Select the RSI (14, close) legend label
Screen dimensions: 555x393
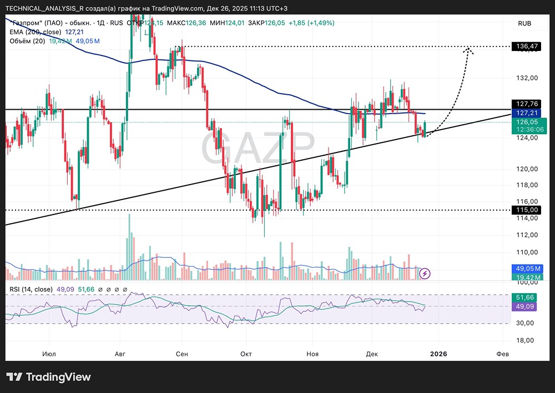pyautogui.click(x=31, y=289)
